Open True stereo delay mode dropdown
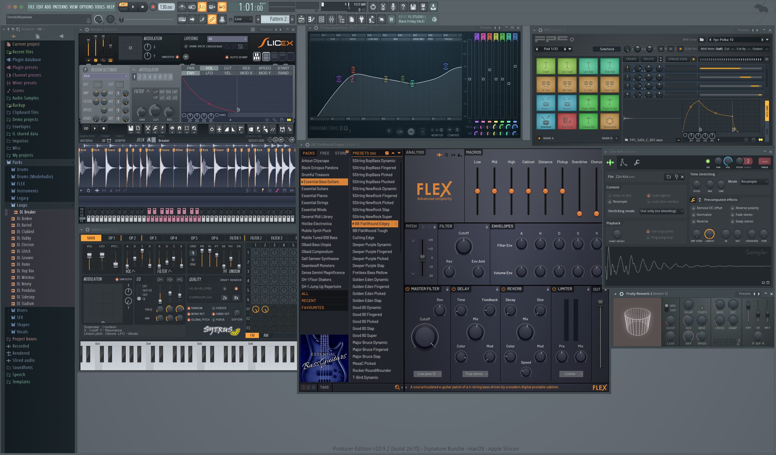Viewport: 776px width, 455px height. tap(475, 374)
